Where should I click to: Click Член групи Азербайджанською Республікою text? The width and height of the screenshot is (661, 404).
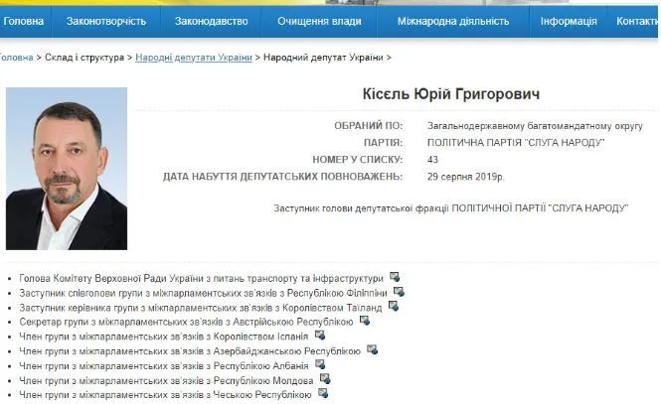pos(190,351)
